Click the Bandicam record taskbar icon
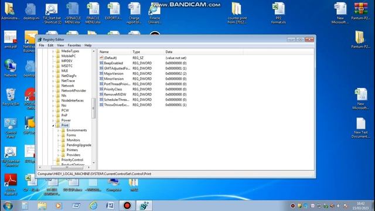375x211 pixels. (x=127, y=206)
